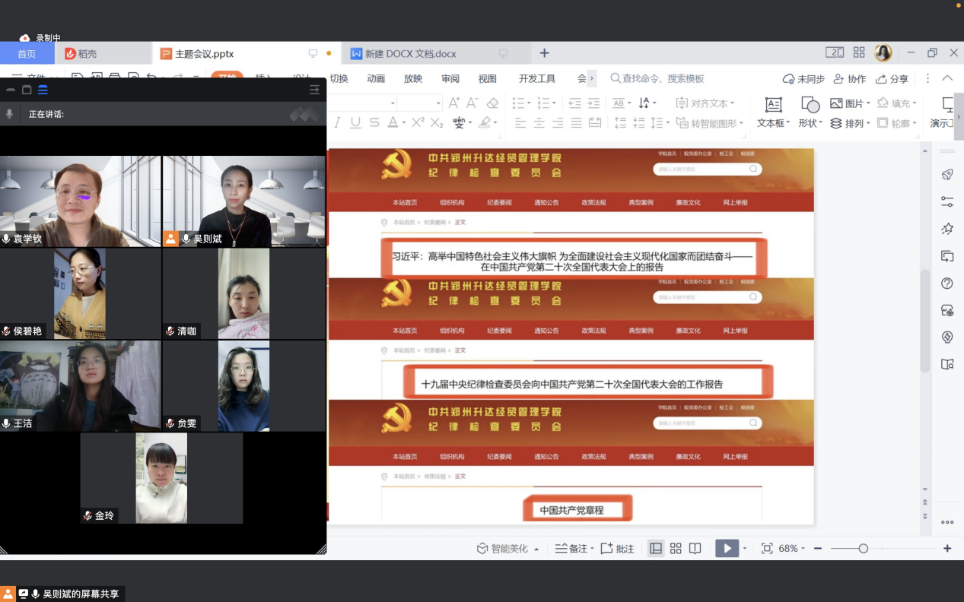
Task: Open the 动画 ribbon tab
Action: click(376, 79)
